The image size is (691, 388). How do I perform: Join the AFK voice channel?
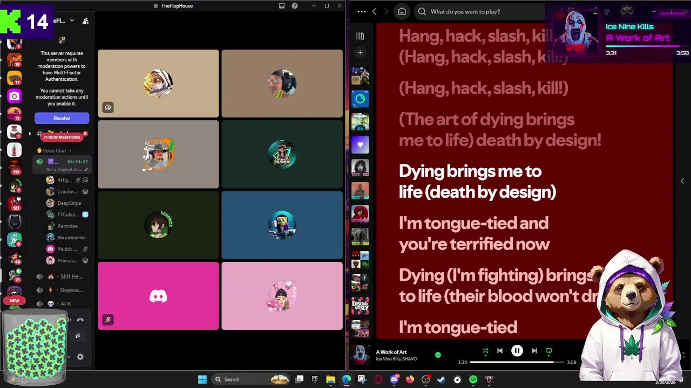click(63, 304)
